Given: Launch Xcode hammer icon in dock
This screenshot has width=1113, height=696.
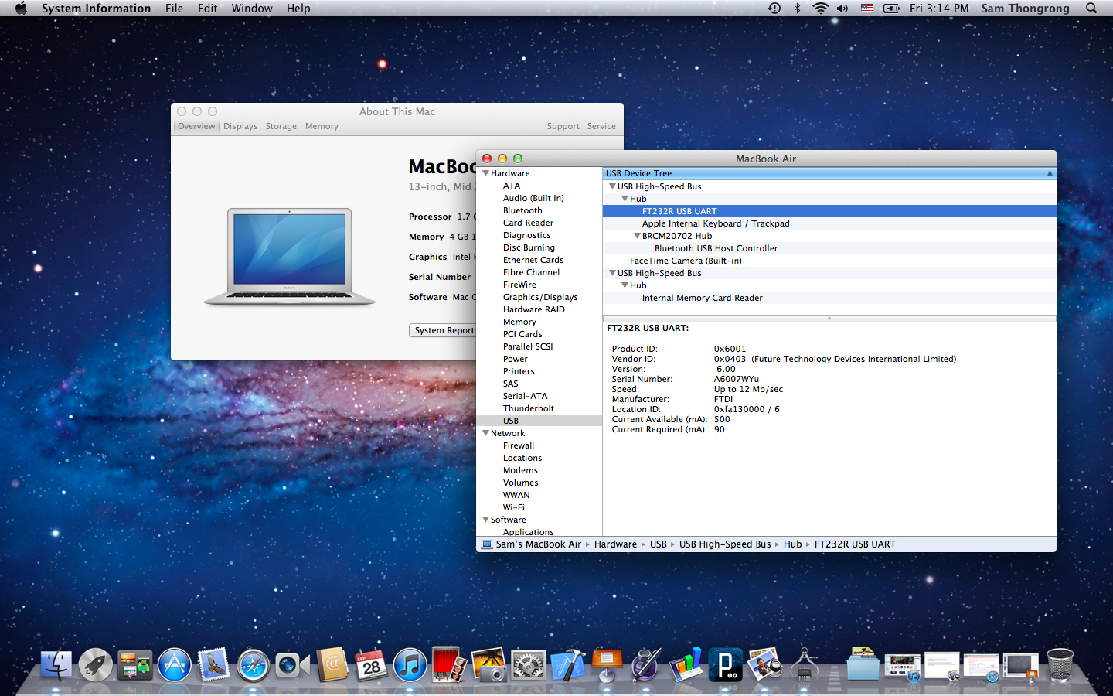Looking at the screenshot, I should click(x=568, y=665).
